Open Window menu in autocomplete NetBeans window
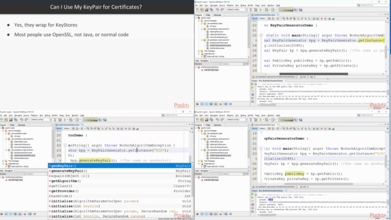Screen dimensions: 391x220 point(75,115)
